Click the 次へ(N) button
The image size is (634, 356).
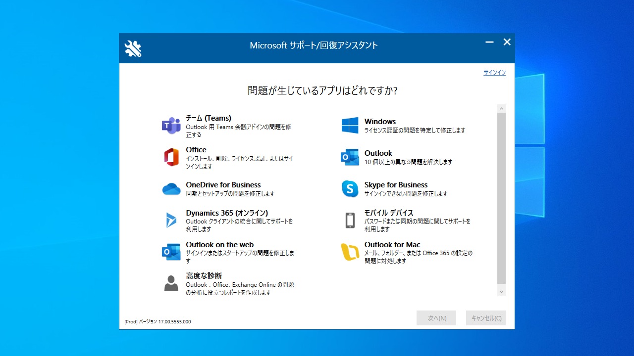[x=436, y=318]
